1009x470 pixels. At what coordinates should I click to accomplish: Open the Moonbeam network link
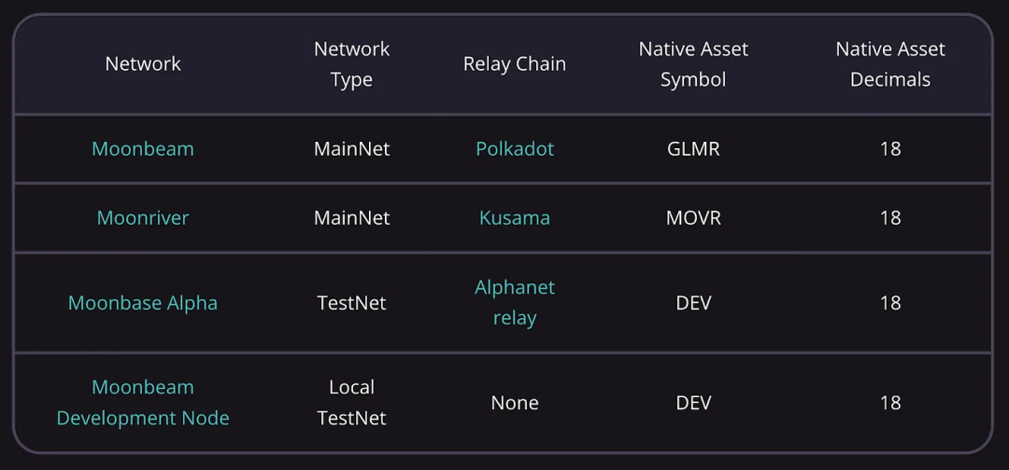point(143,149)
